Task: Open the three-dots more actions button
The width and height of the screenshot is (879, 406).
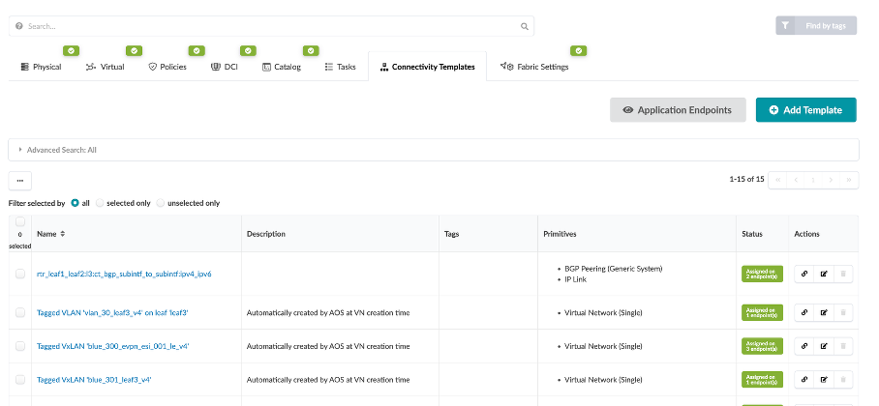Action: point(20,180)
